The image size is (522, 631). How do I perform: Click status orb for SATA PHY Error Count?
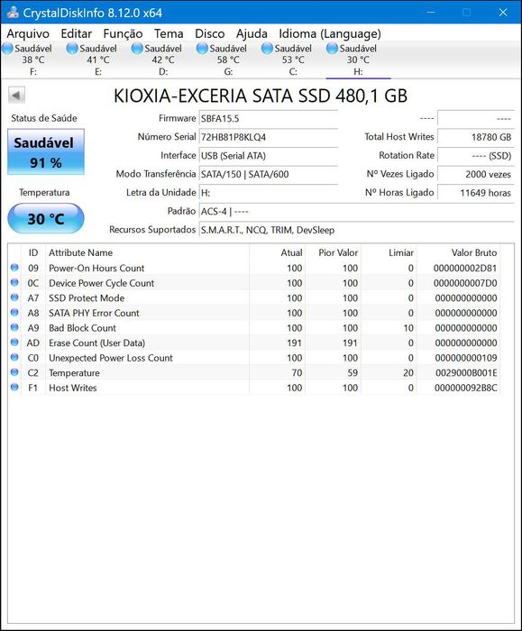click(x=14, y=312)
